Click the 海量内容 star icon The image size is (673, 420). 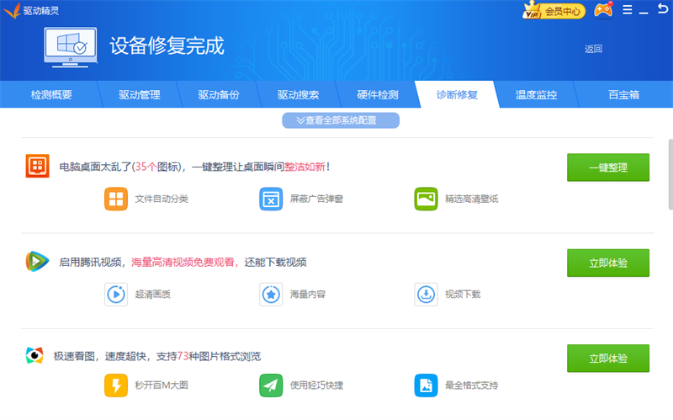(x=271, y=295)
